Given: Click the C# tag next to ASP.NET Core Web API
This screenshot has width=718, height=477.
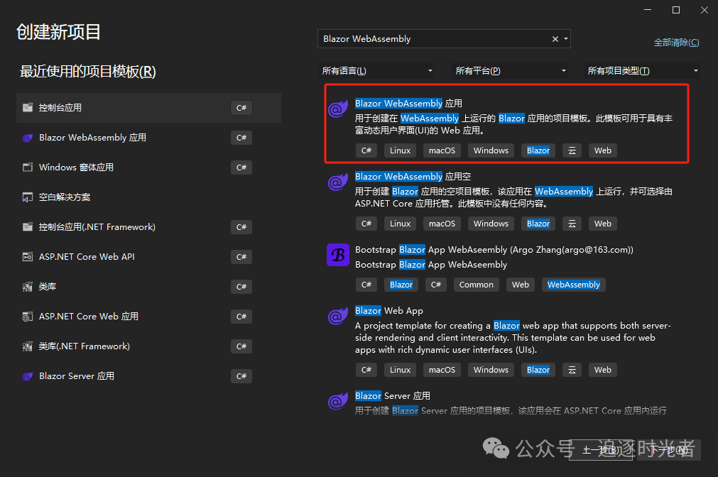Looking at the screenshot, I should [241, 257].
